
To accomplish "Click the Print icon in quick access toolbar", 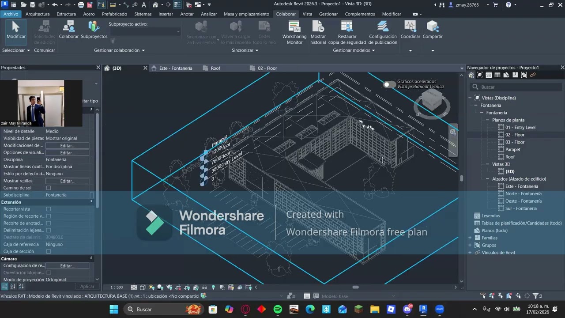I will click(81, 5).
